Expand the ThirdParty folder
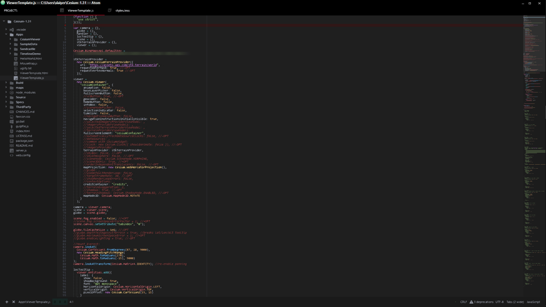 [x=6, y=107]
